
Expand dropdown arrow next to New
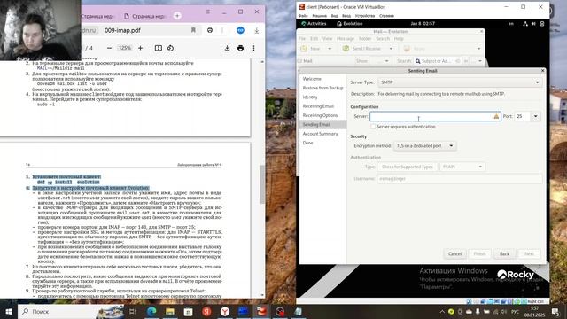click(330, 49)
